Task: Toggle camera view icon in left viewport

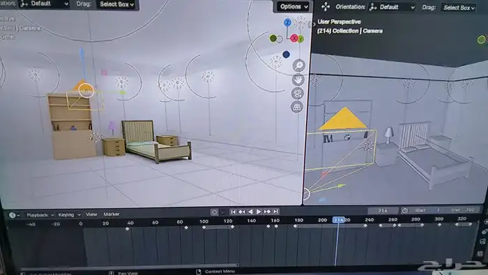Action: [298, 93]
